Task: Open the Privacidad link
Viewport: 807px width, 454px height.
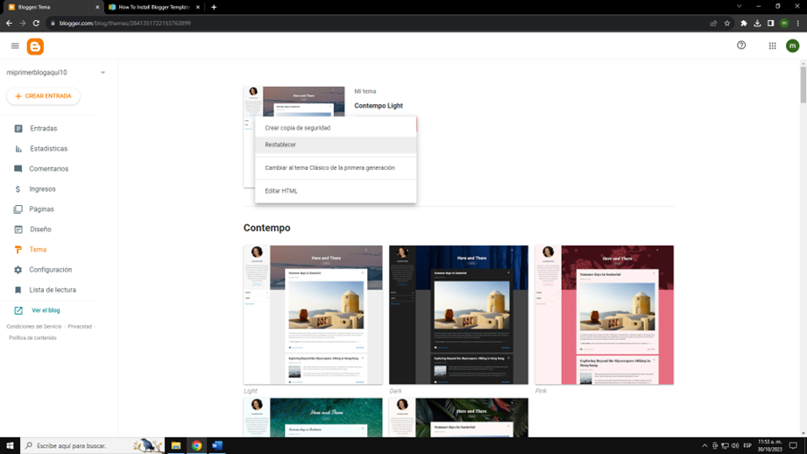Action: [80, 327]
